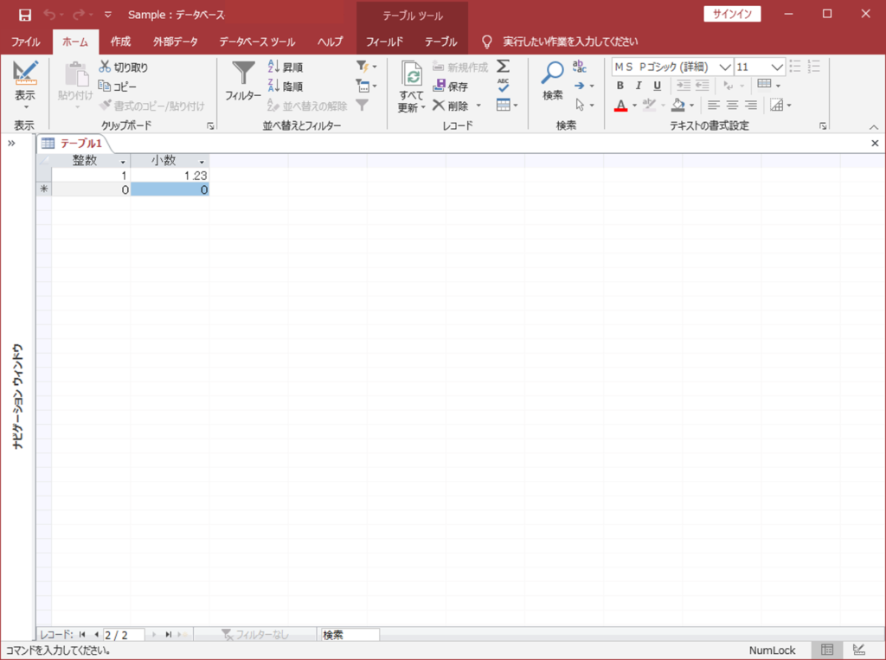This screenshot has width=886, height=660.
Task: Open the ファイル tab
Action: coord(25,42)
